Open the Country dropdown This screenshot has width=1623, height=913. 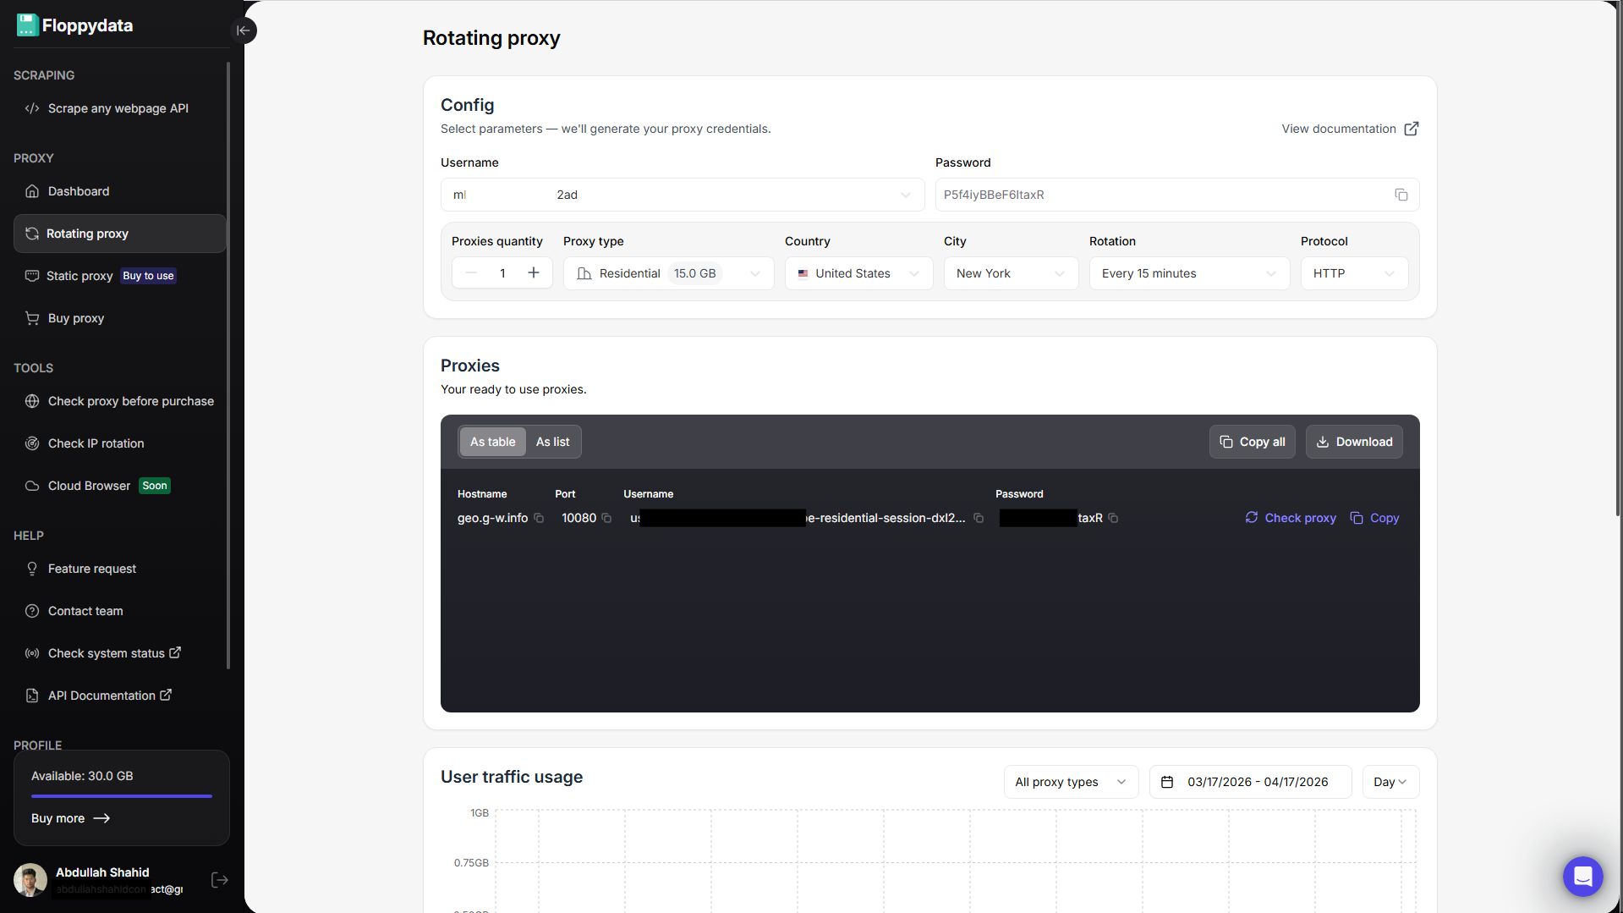[x=858, y=273]
